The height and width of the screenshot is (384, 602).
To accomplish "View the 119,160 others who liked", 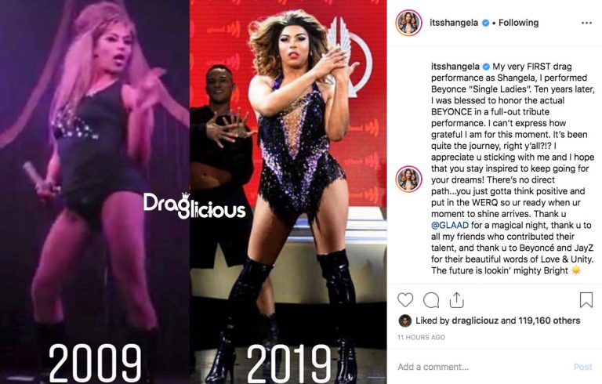I will [x=549, y=321].
